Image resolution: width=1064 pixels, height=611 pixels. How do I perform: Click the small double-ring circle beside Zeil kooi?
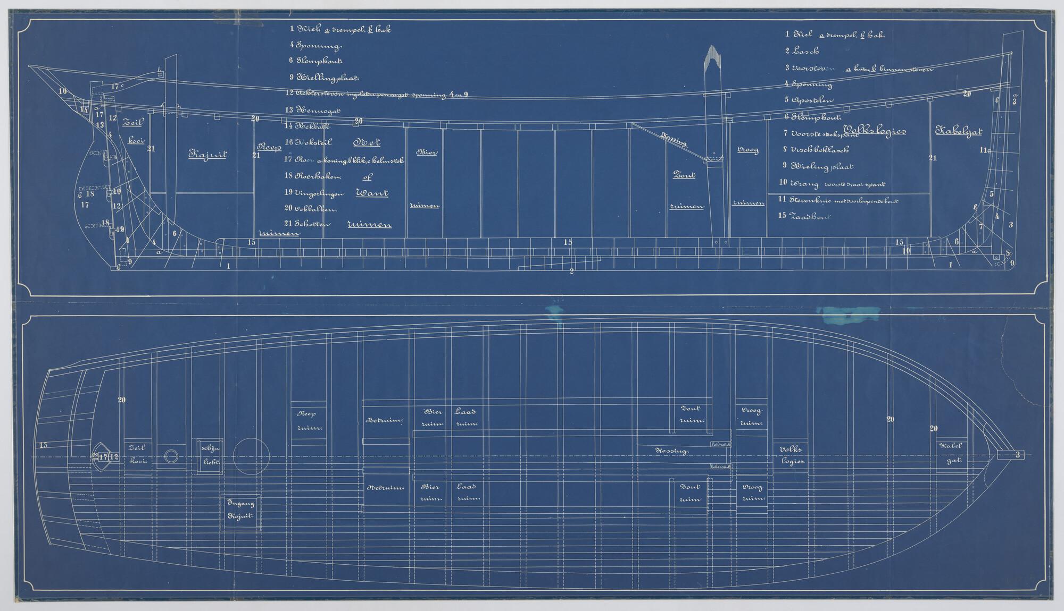point(171,456)
